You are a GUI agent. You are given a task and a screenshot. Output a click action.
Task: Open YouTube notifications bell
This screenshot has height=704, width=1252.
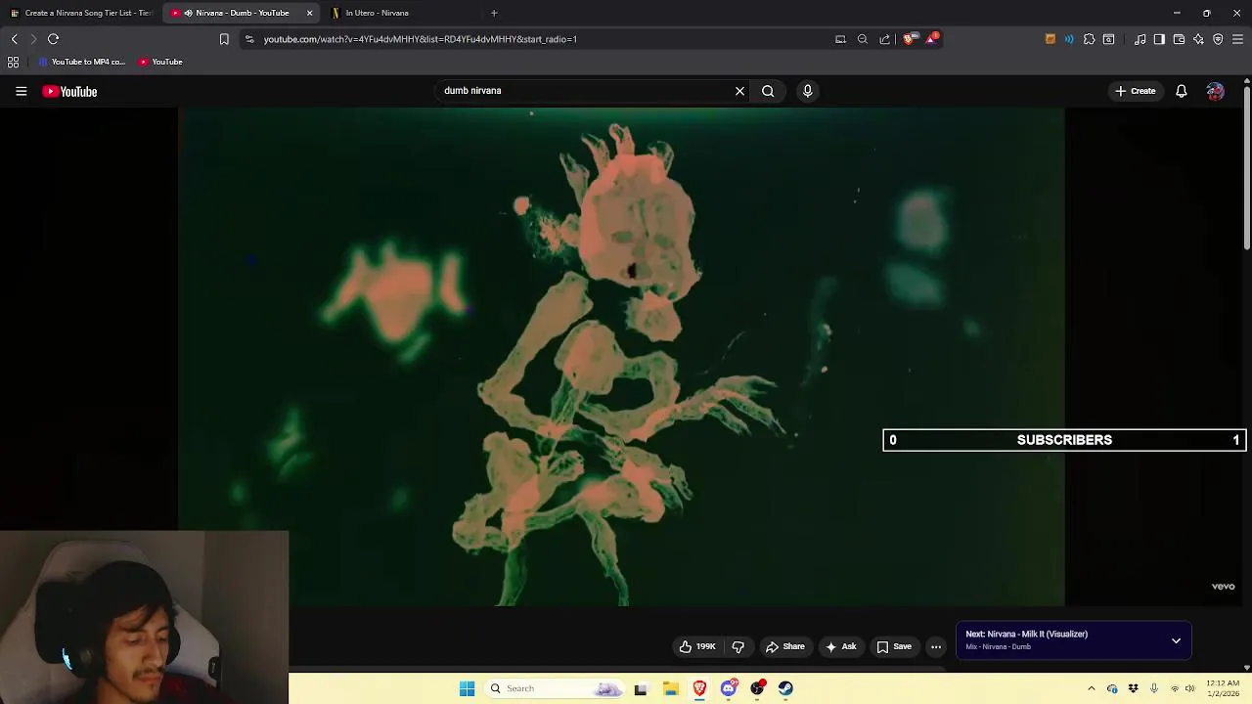[1181, 91]
